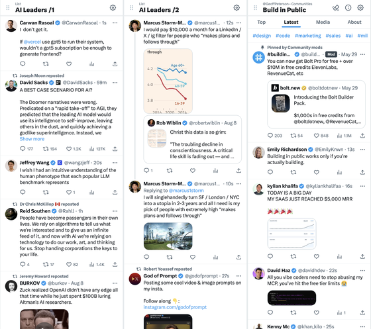
Task: Toggle like on pinned Bolt Pro post
Action: (x=317, y=136)
